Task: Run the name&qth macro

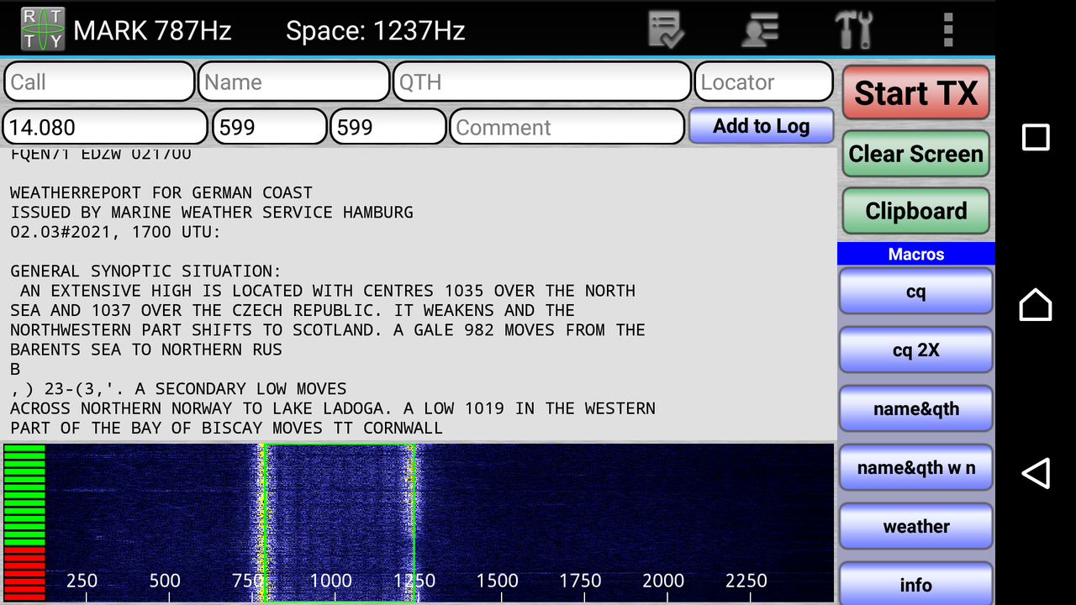Action: [916, 409]
